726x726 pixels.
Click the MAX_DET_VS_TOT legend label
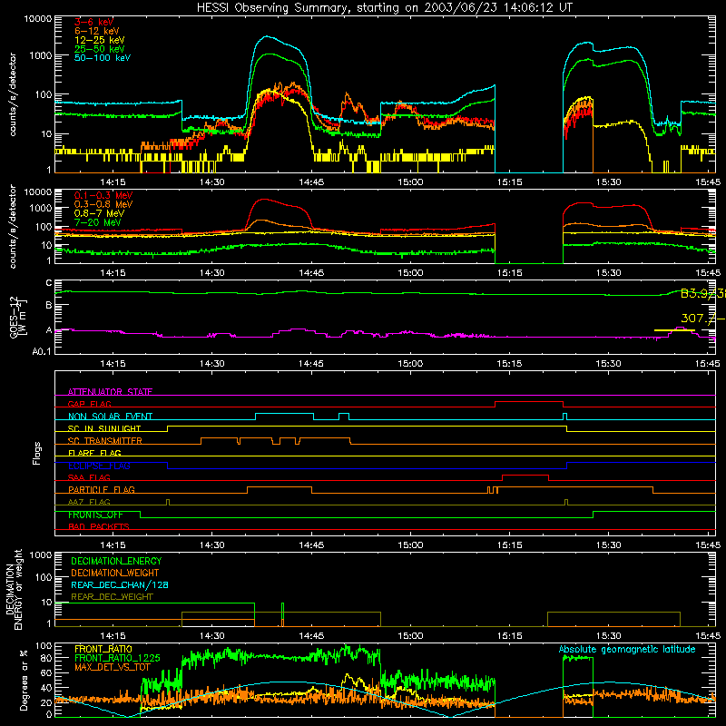(x=113, y=667)
